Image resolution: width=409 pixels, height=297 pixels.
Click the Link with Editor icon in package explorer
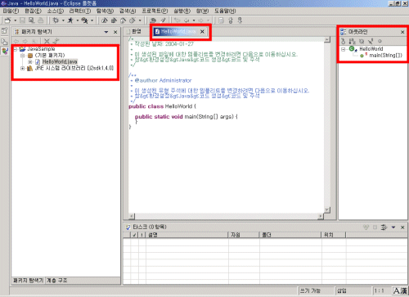tap(56, 41)
